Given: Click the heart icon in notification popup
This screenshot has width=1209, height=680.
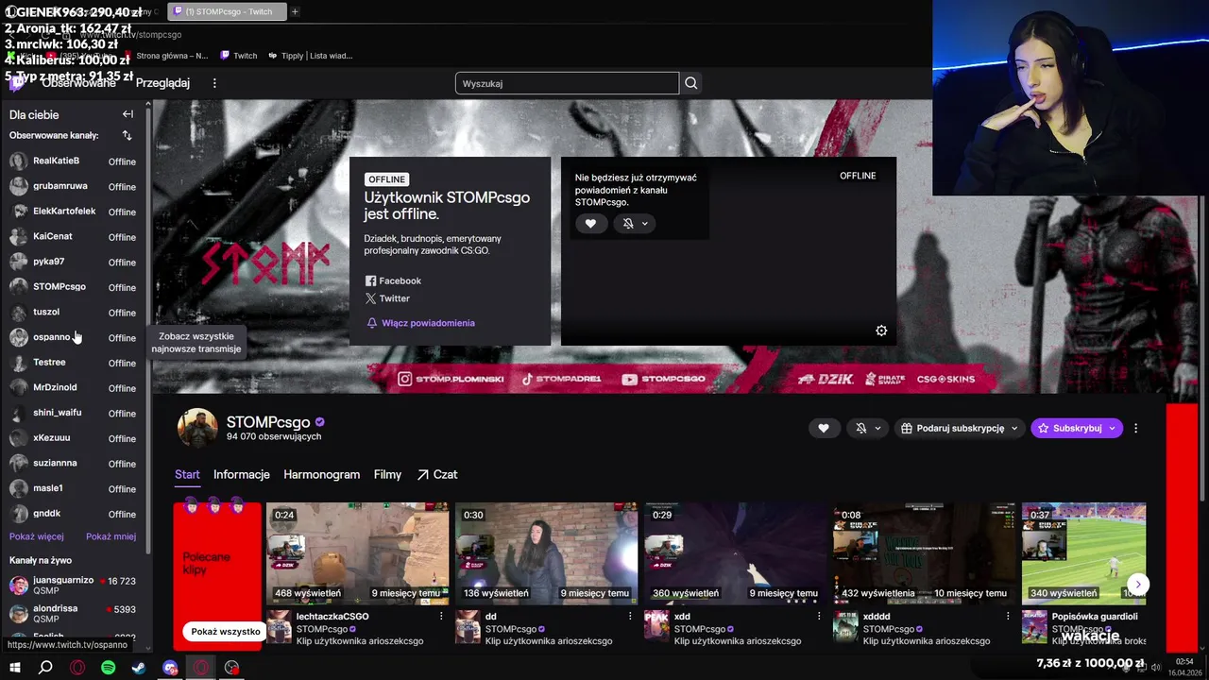Looking at the screenshot, I should [590, 224].
